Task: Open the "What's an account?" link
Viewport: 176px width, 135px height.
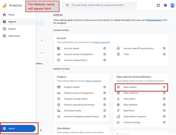Action: [102, 42]
